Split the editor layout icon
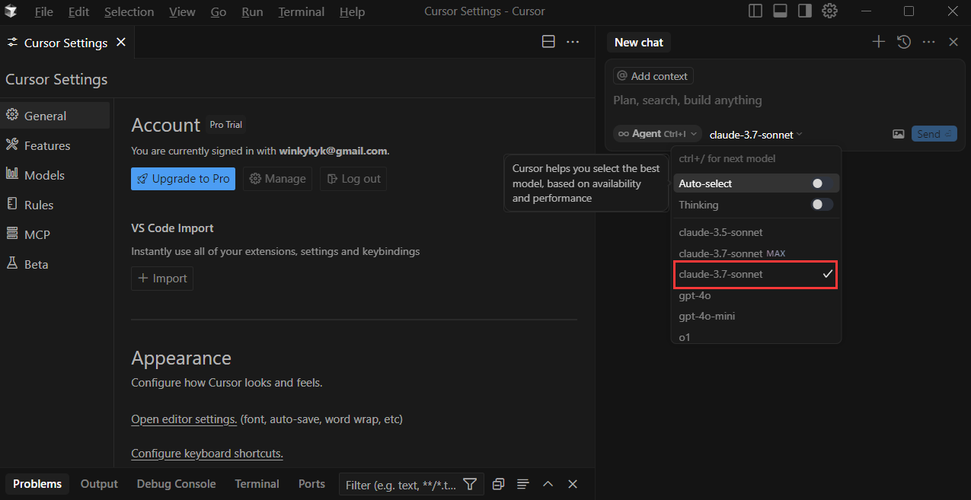The image size is (971, 500). pos(548,42)
